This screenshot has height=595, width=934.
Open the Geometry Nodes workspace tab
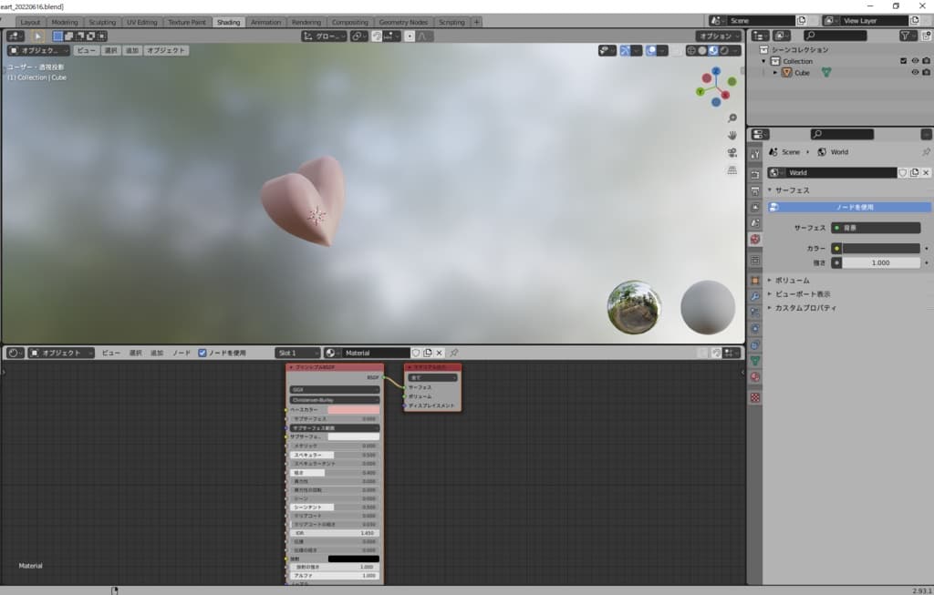click(x=403, y=22)
